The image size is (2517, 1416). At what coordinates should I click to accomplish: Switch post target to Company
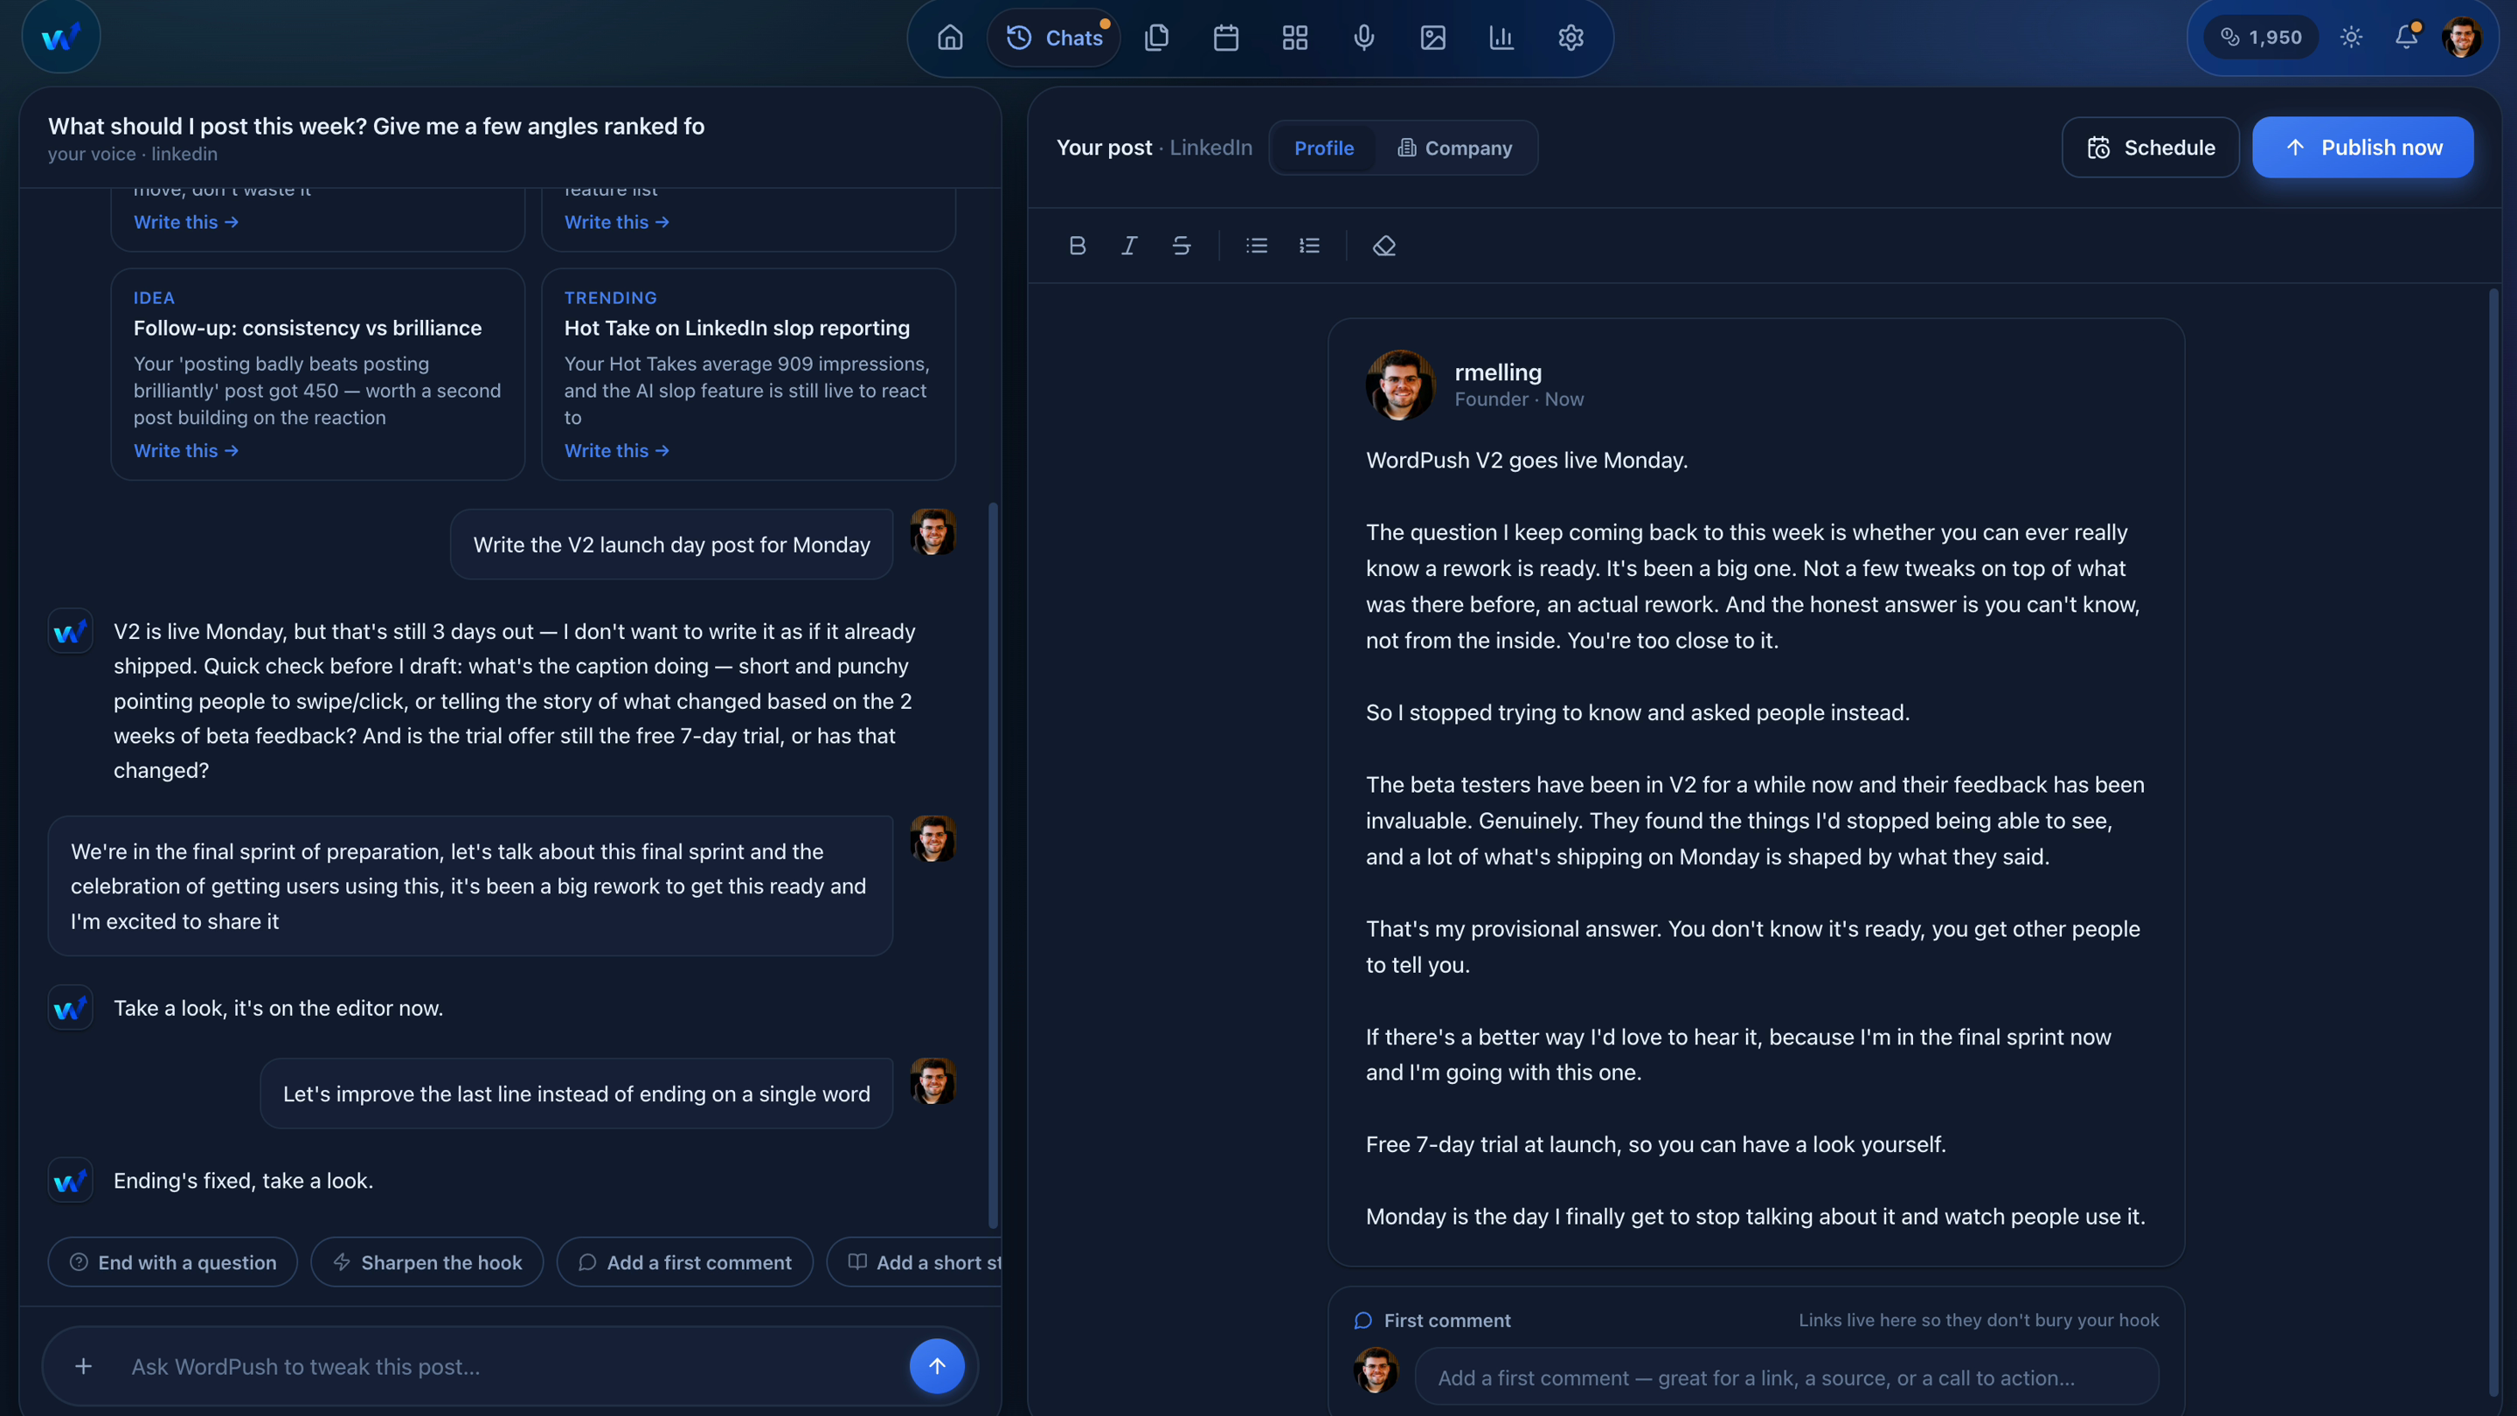1454,148
